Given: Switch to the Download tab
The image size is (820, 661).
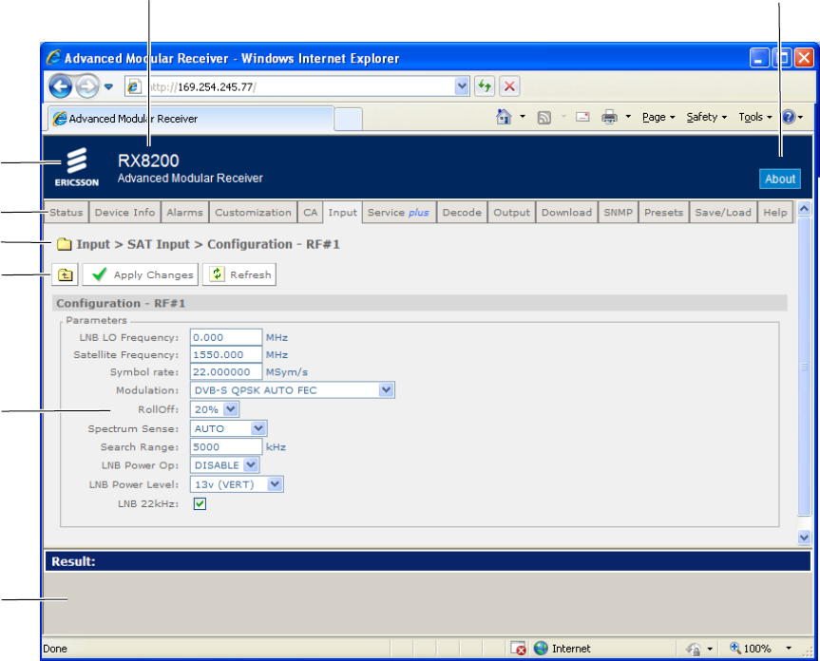Looking at the screenshot, I should pos(566,212).
